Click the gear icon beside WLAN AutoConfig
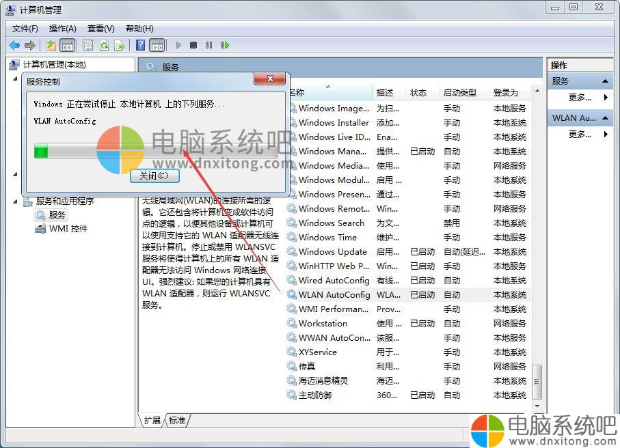This screenshot has width=620, height=448. pos(292,294)
